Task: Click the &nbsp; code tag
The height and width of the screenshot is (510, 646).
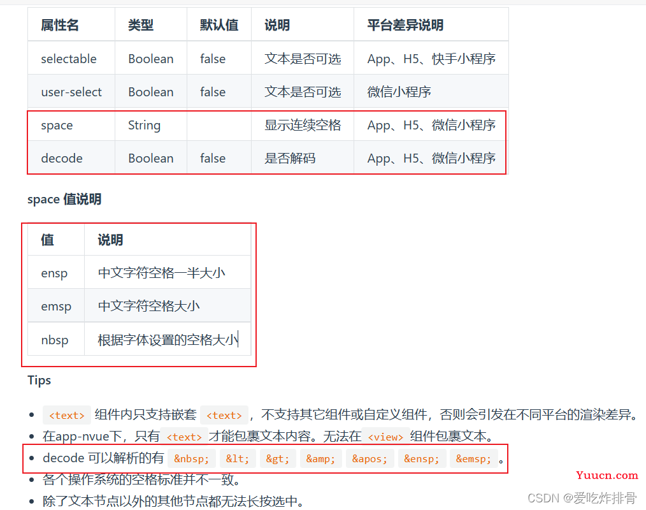Action: coord(191,458)
